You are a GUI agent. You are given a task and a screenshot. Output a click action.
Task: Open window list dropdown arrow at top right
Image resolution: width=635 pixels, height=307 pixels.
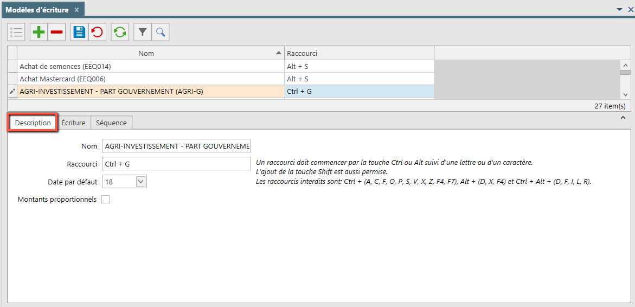click(x=619, y=9)
